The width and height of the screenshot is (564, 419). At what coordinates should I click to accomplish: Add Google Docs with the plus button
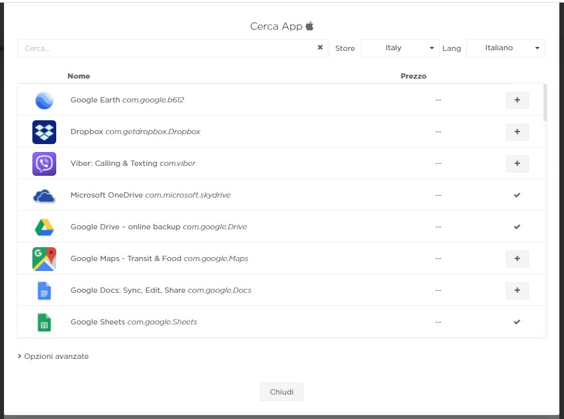tap(517, 290)
